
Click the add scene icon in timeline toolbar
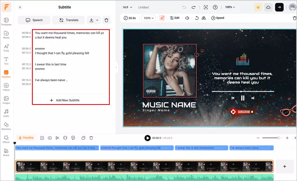tap(42, 138)
